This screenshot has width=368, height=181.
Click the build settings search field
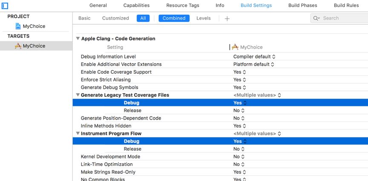coord(343,18)
